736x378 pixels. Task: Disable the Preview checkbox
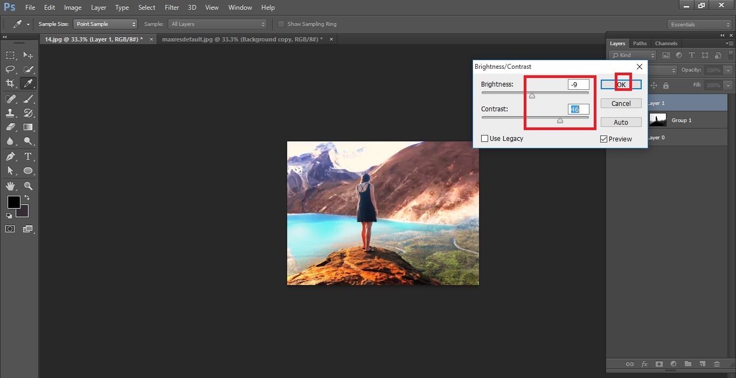[603, 138]
